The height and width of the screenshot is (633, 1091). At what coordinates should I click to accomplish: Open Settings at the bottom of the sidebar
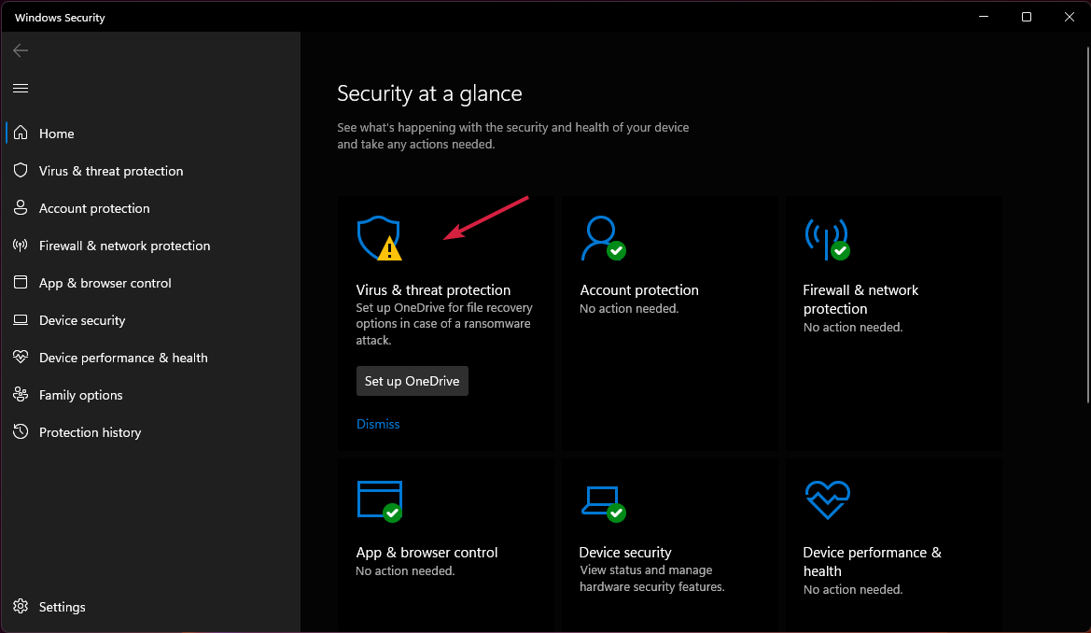[62, 606]
